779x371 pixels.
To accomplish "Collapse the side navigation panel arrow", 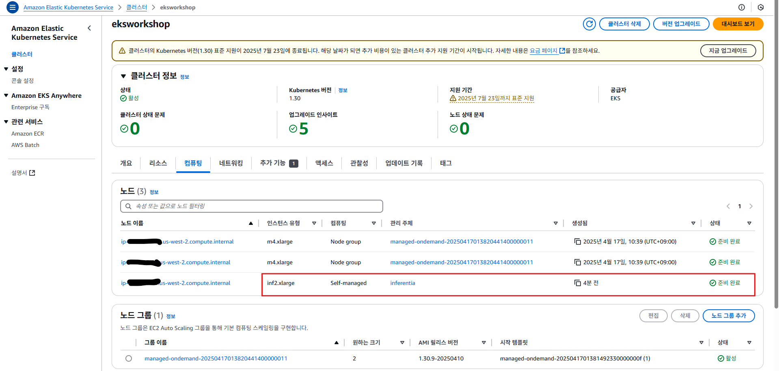I will pos(89,28).
